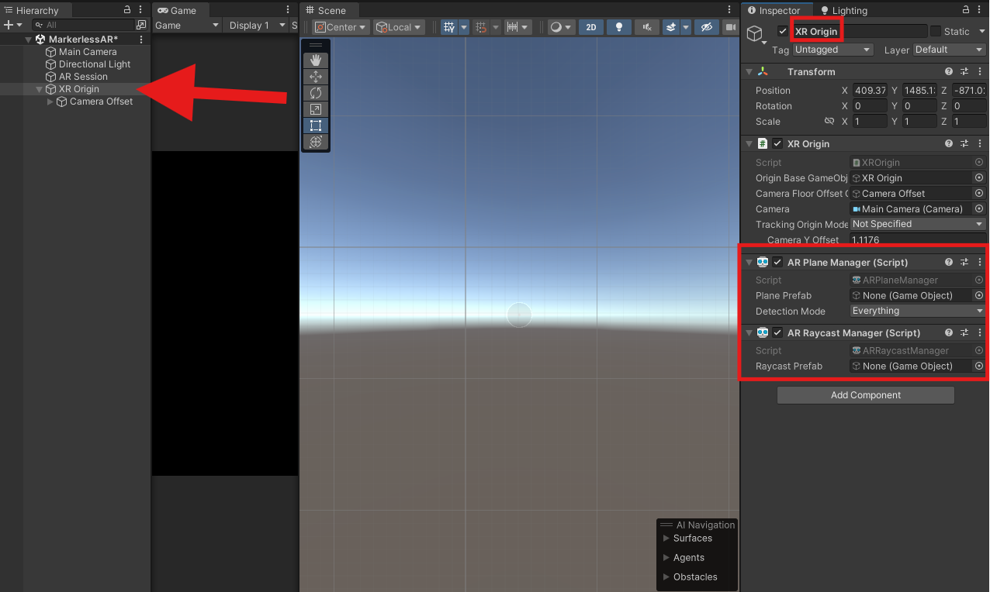Open Scene camera settings icon
The height and width of the screenshot is (592, 990).
coord(730,27)
